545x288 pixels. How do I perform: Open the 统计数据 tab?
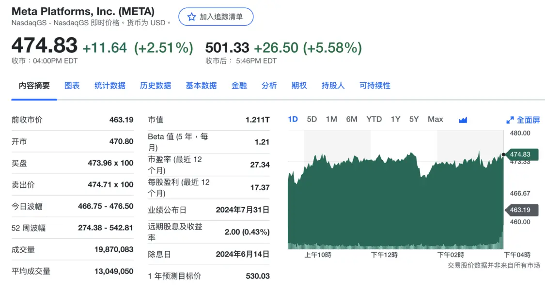point(110,86)
